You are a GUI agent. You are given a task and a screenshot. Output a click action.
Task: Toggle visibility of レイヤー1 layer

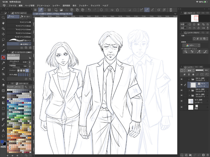click(x=182, y=101)
